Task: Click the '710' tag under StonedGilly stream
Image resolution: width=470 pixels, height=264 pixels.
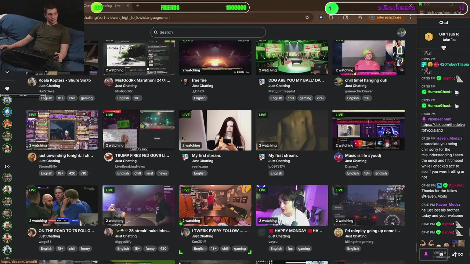Action: coord(83,173)
